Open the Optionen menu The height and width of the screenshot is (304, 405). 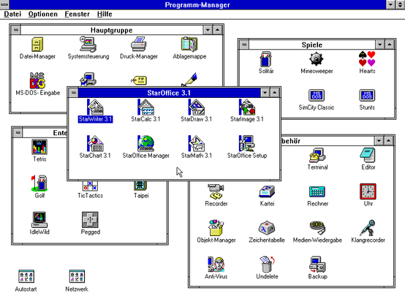point(43,14)
